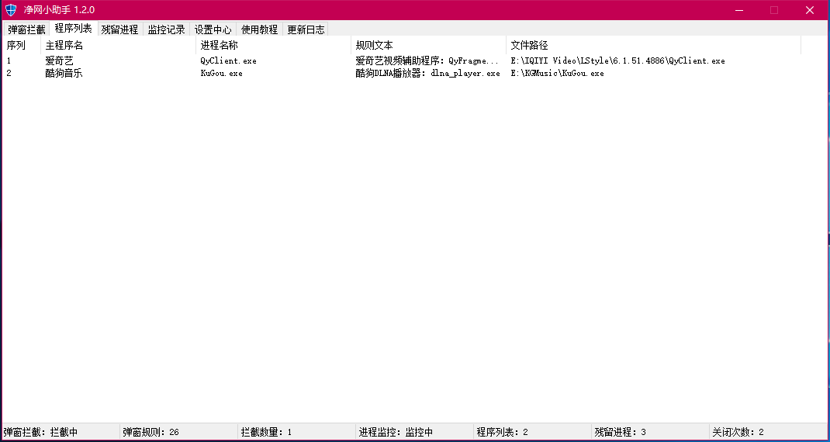830x442 pixels.
Task: Open the 残留进程 tab
Action: pos(119,29)
